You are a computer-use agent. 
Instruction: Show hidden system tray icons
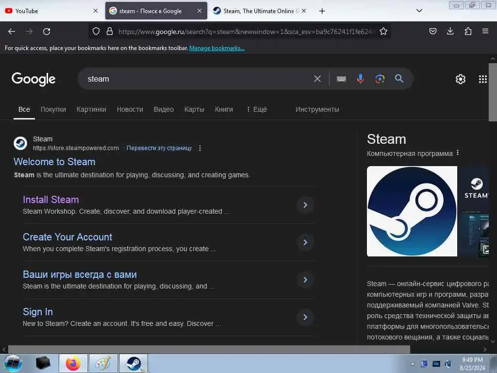(413, 364)
